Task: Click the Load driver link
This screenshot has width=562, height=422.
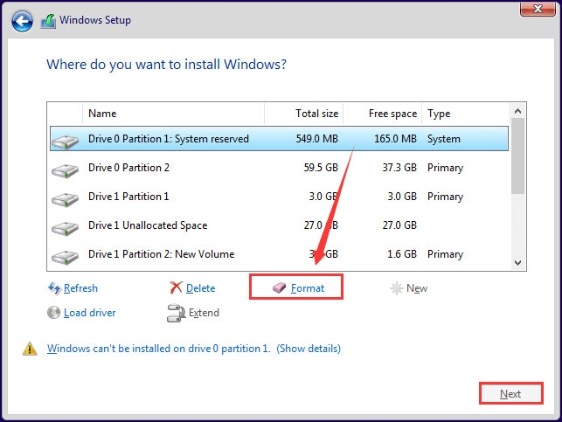Action: tap(90, 313)
